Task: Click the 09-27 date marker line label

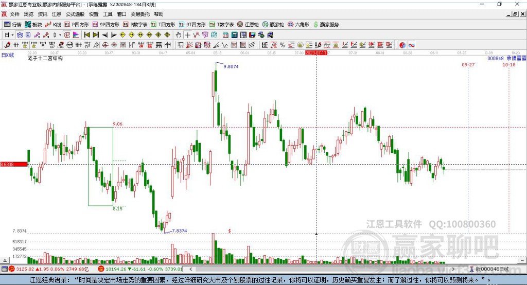Action: [468, 64]
